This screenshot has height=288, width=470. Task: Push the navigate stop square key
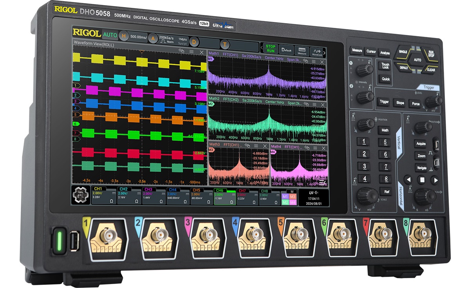tap(422, 180)
